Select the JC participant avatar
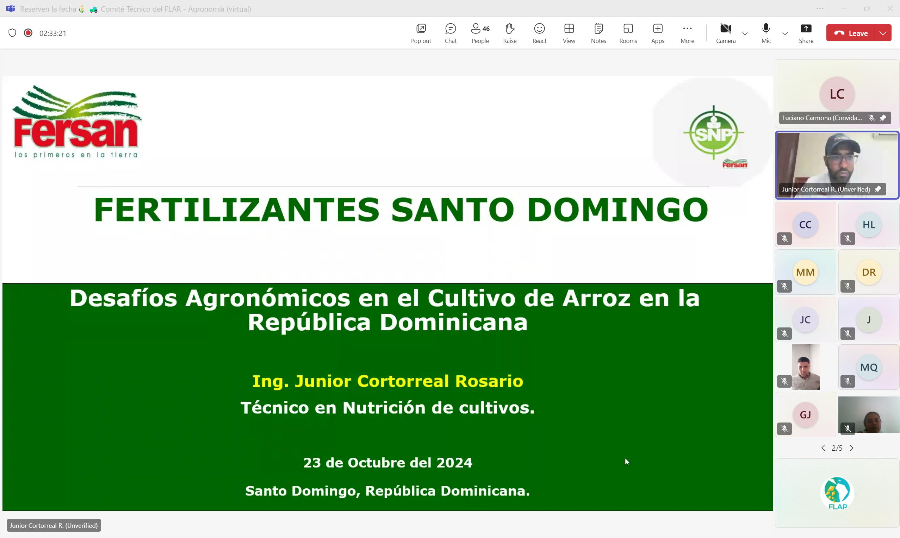This screenshot has height=538, width=900. pos(805,320)
